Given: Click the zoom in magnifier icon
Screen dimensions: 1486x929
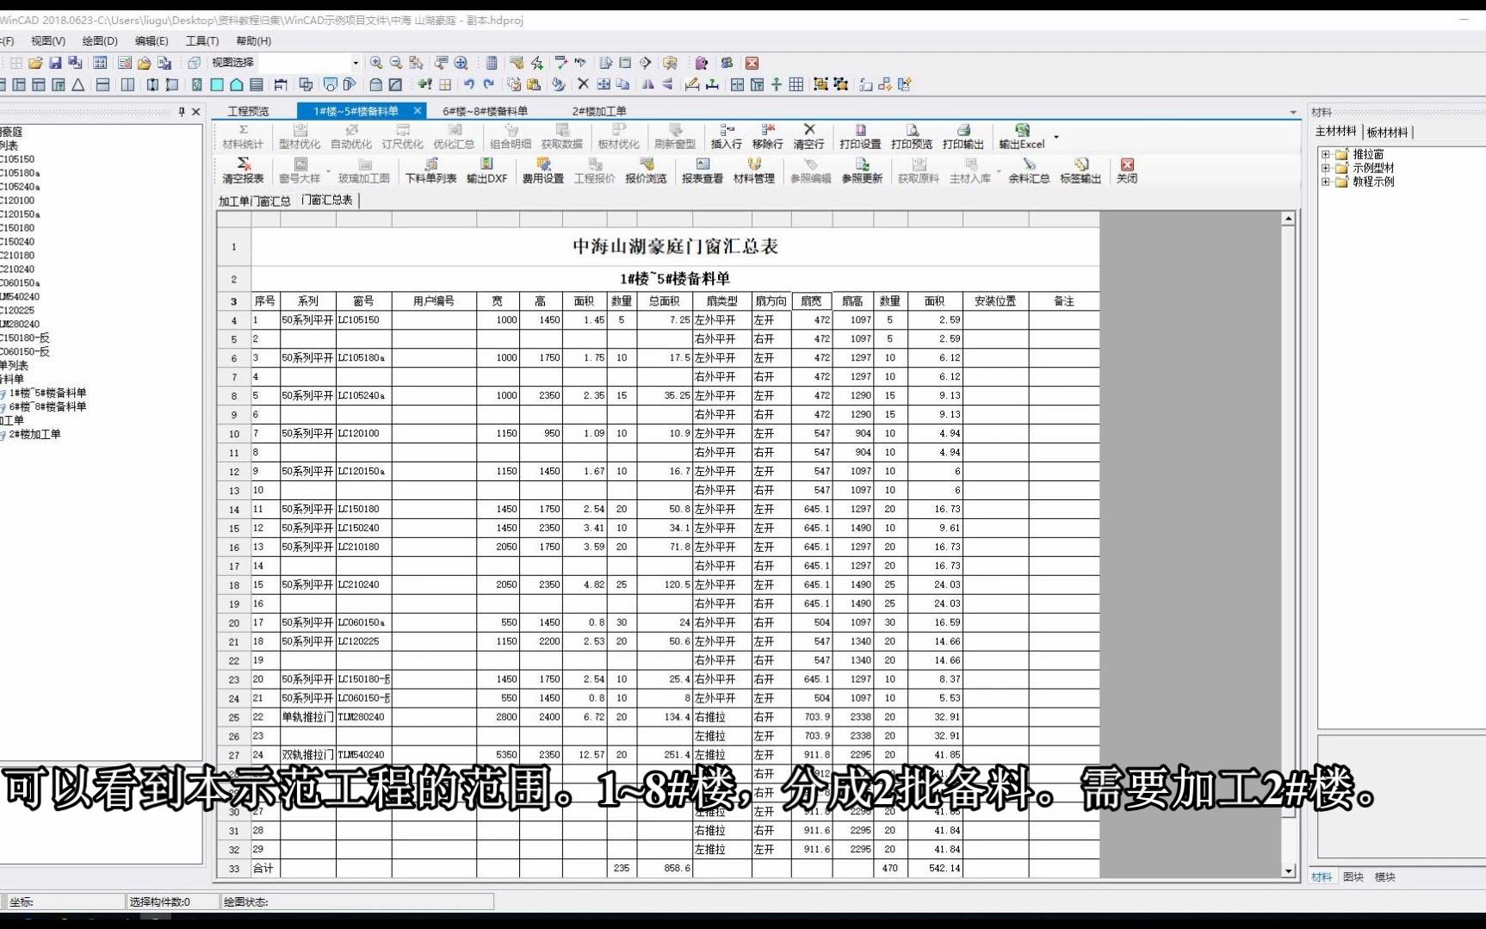Looking at the screenshot, I should click(376, 63).
